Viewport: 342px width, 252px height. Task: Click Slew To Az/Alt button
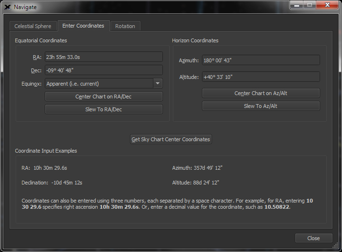pyautogui.click(x=261, y=106)
